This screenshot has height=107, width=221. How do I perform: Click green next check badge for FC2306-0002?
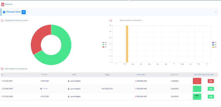(197, 89)
